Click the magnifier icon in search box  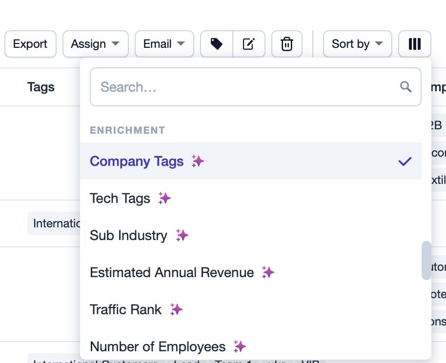tap(405, 86)
